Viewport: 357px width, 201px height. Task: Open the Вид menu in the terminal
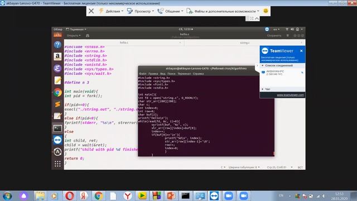click(162, 74)
